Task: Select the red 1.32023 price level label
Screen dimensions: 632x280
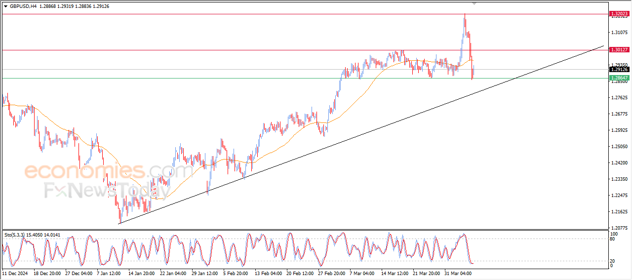Action: tap(619, 14)
